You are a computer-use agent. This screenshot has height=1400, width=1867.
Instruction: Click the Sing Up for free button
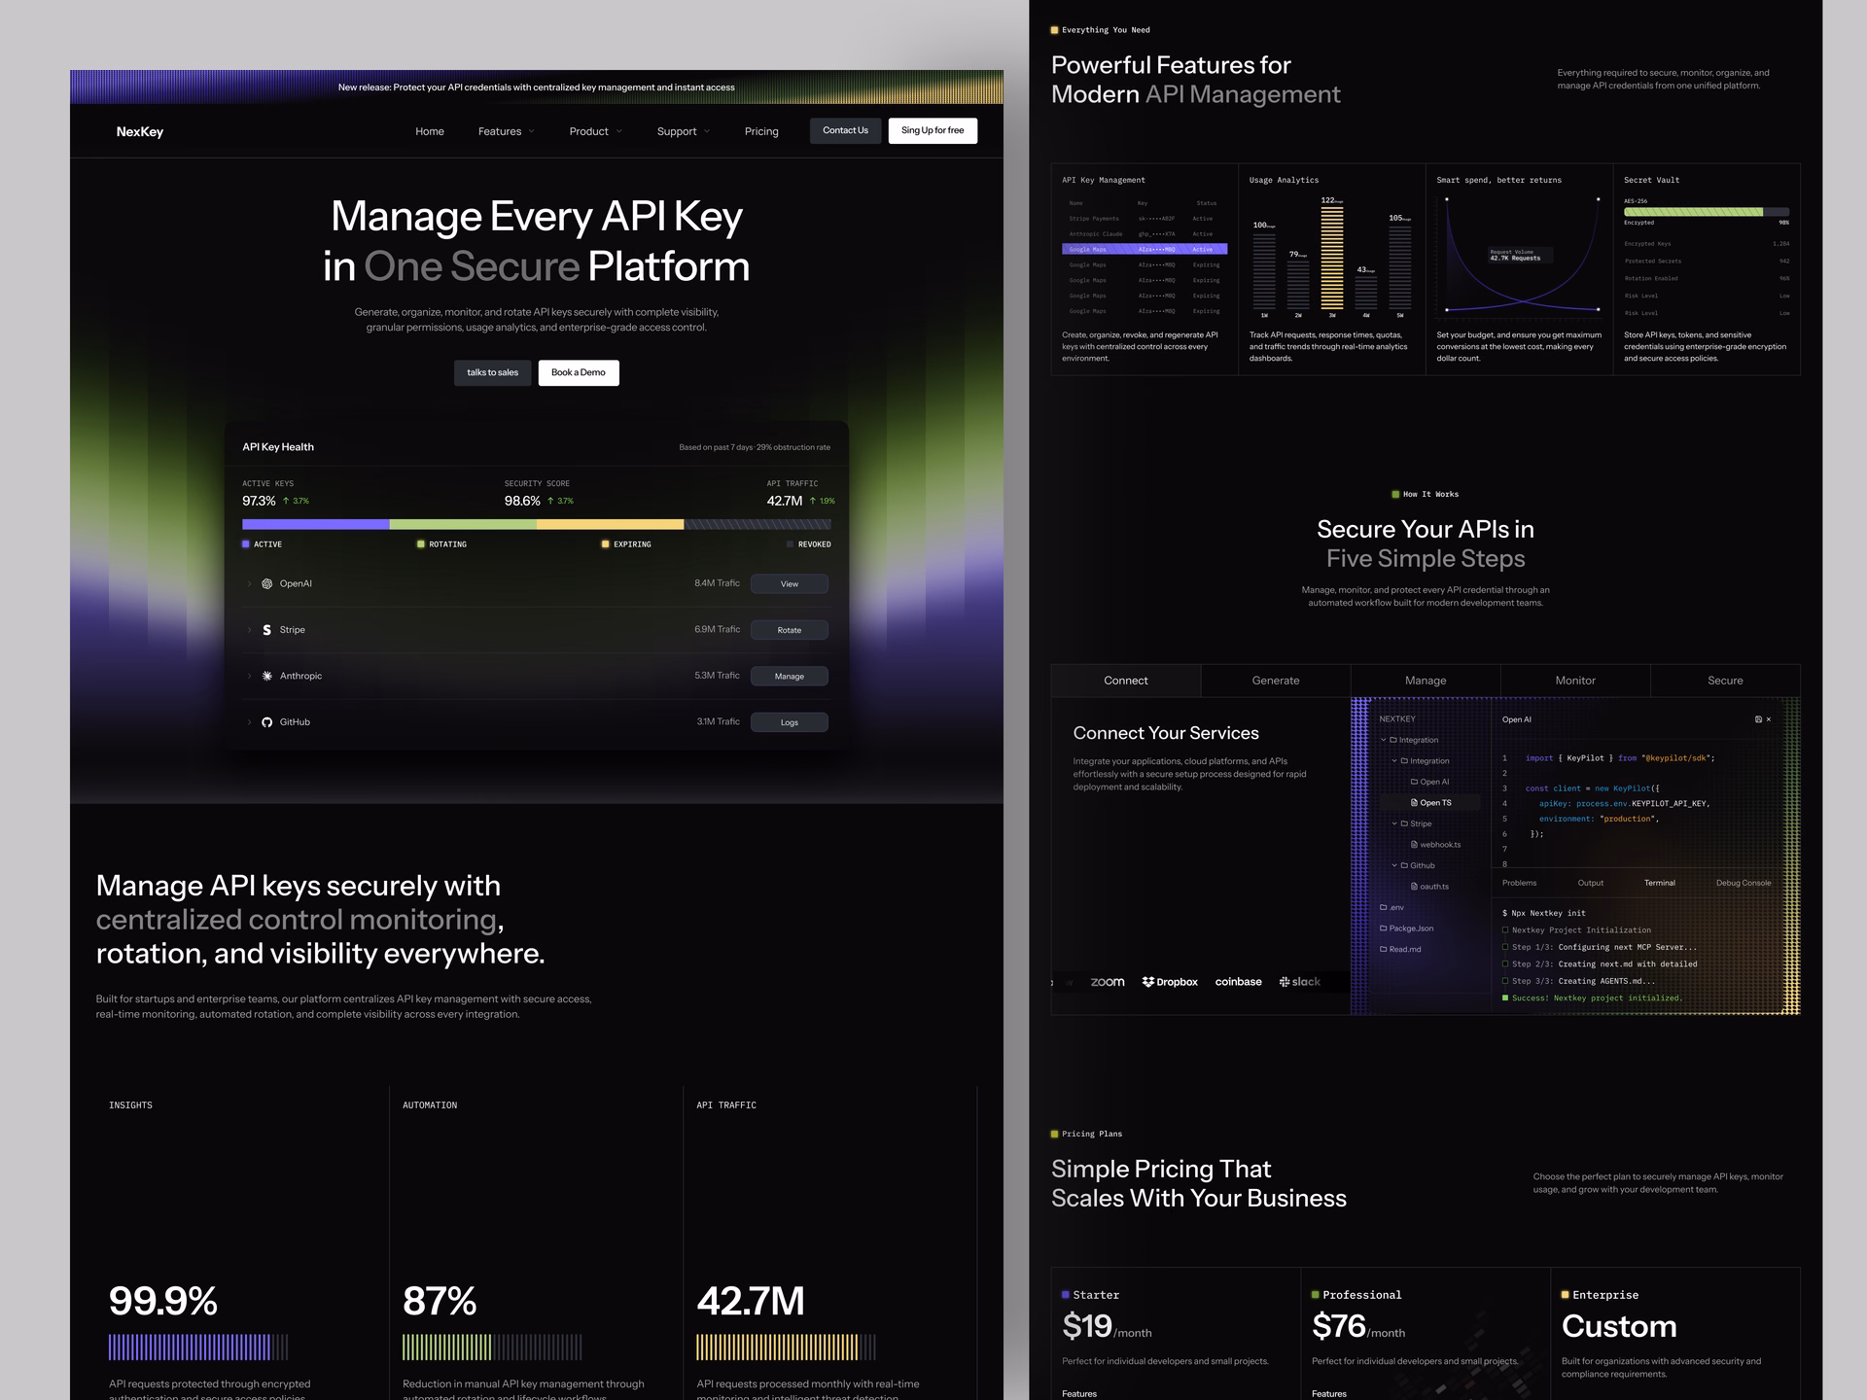point(933,131)
